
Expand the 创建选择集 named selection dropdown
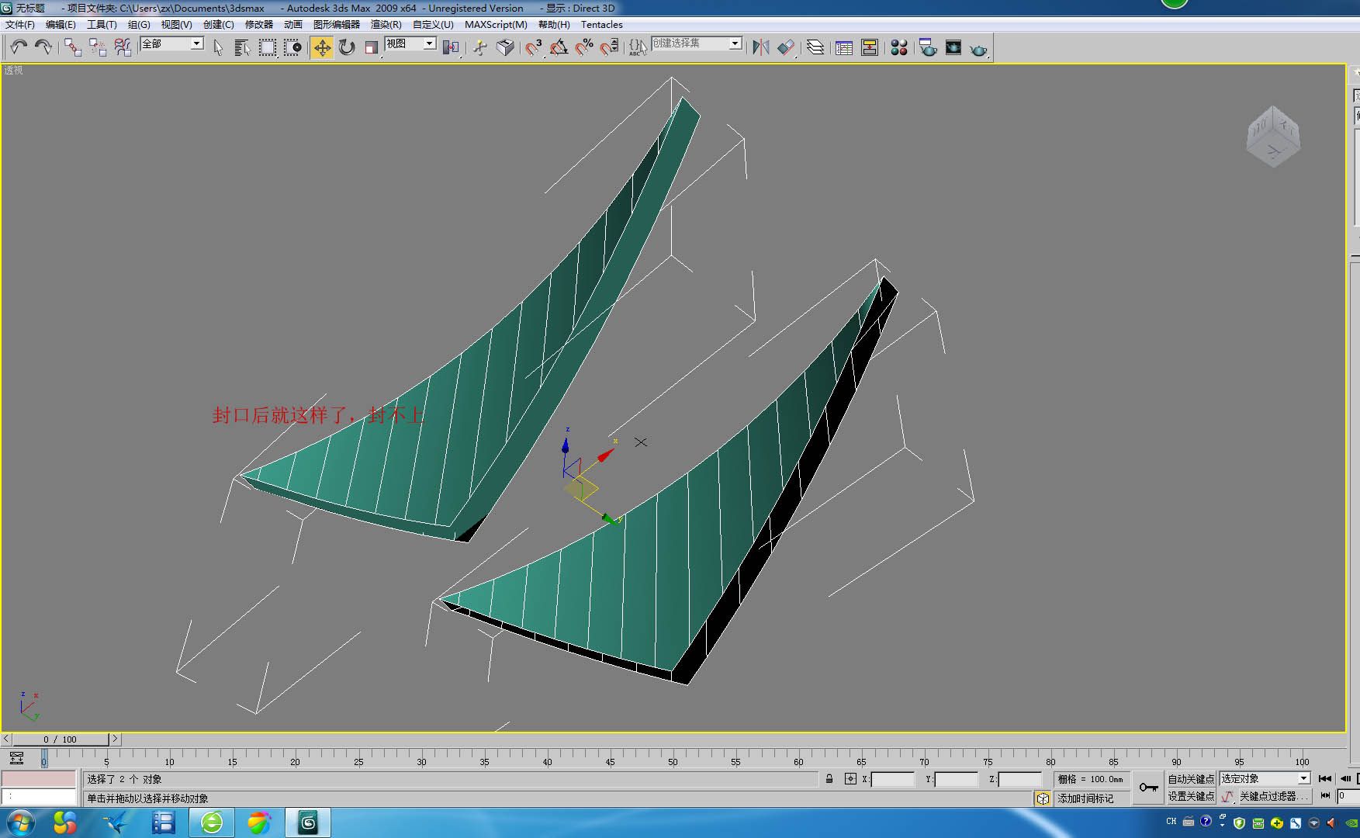click(x=735, y=43)
